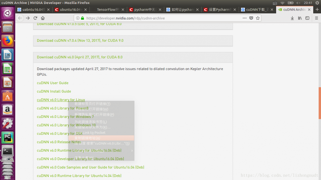321x180 pixels.
Task: Choose '从链接另存文件为(K)…' in context menu
Action: (101, 127)
